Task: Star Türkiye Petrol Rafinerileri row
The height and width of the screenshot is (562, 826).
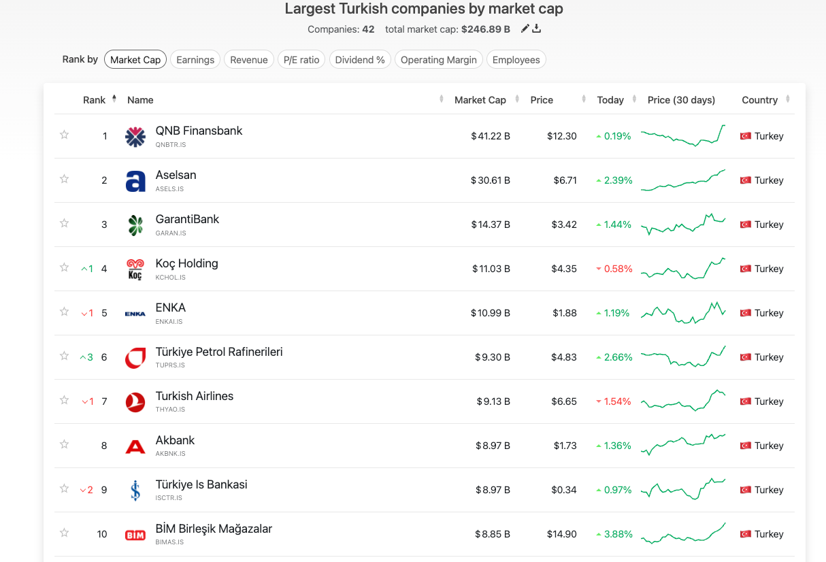Action: click(65, 356)
